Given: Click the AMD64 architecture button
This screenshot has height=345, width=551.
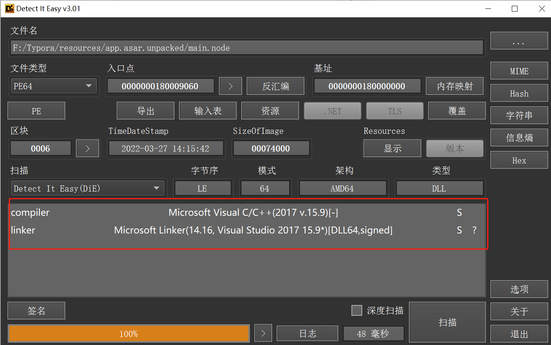Looking at the screenshot, I should (x=343, y=188).
